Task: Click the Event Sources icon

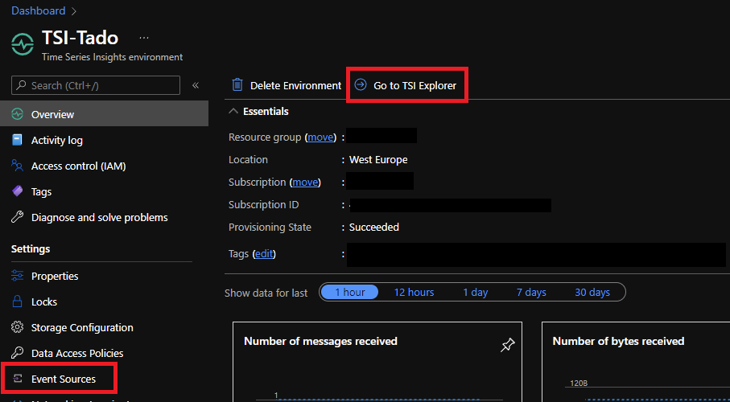Action: coord(17,379)
